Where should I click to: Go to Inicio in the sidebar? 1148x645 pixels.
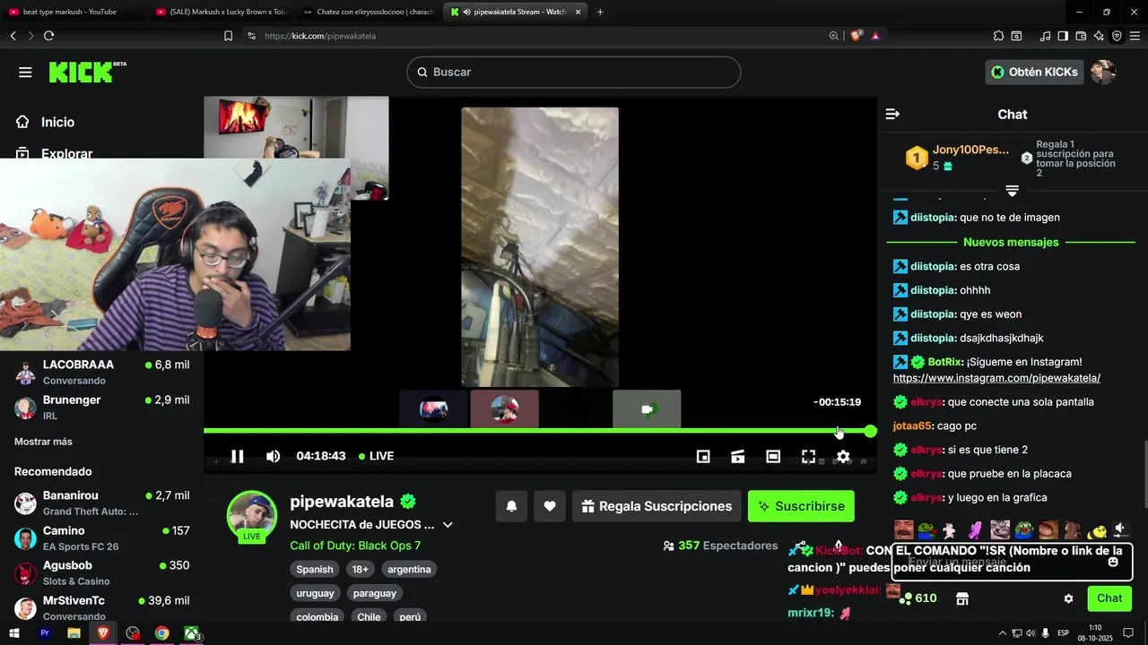coord(57,122)
